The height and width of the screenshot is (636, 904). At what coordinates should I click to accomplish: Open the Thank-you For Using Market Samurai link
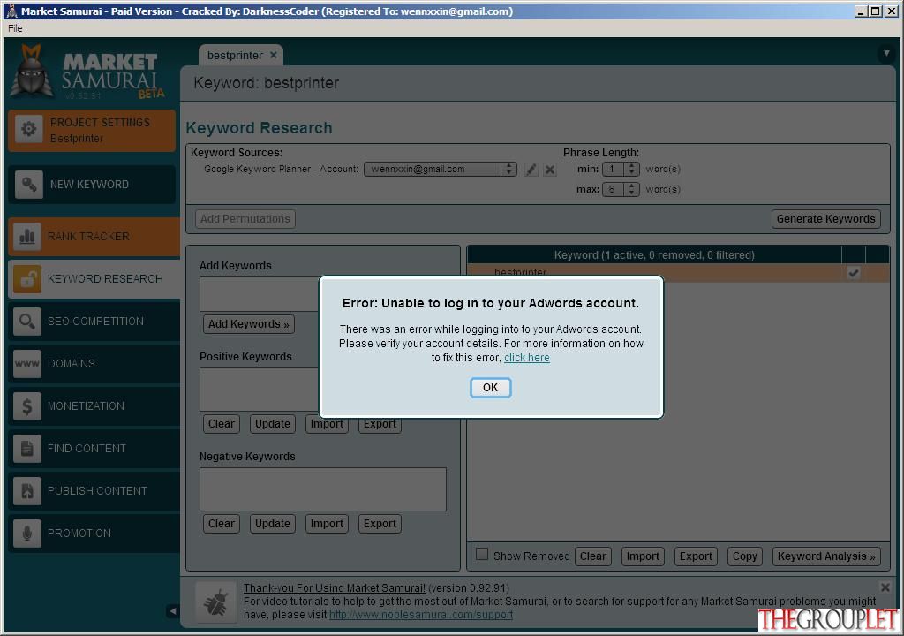coord(335,588)
